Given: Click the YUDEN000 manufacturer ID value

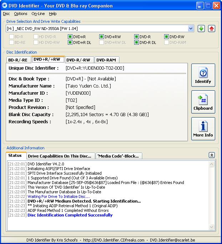Looking at the screenshot, I should (78, 93).
